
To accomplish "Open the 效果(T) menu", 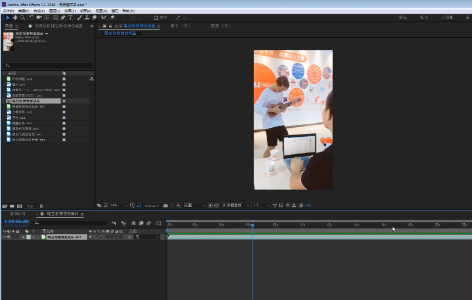I will point(70,11).
